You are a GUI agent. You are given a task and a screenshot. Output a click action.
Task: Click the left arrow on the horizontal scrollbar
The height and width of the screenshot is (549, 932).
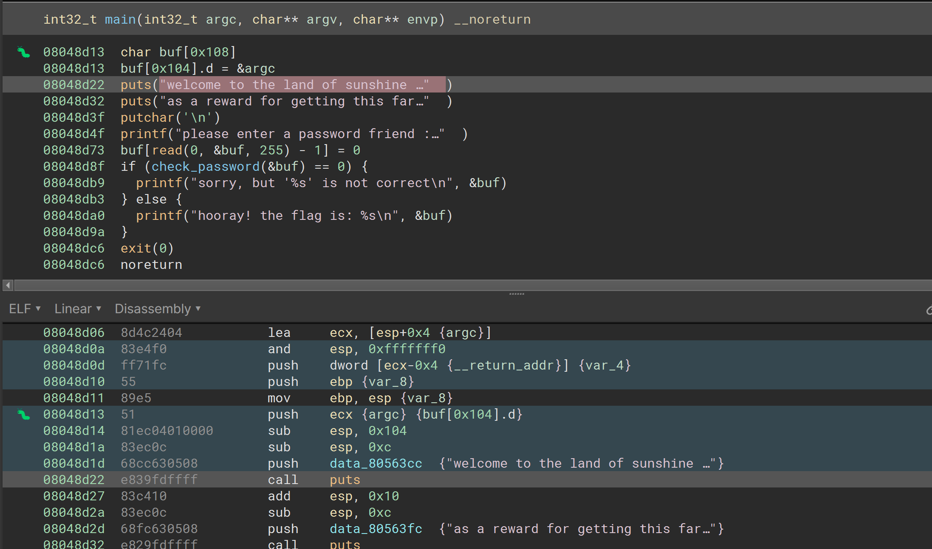(x=7, y=285)
